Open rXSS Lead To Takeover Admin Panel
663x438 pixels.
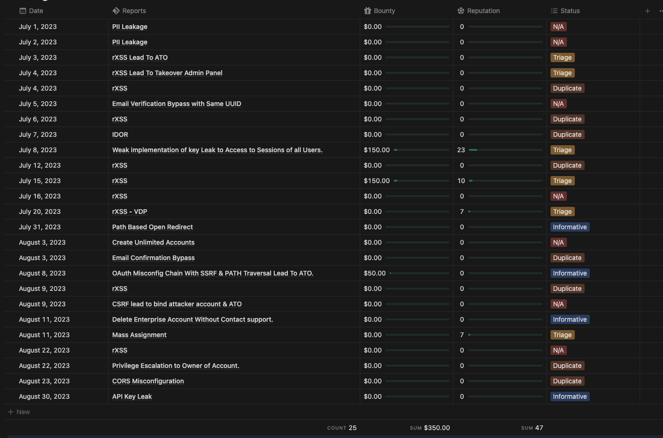[x=167, y=73]
